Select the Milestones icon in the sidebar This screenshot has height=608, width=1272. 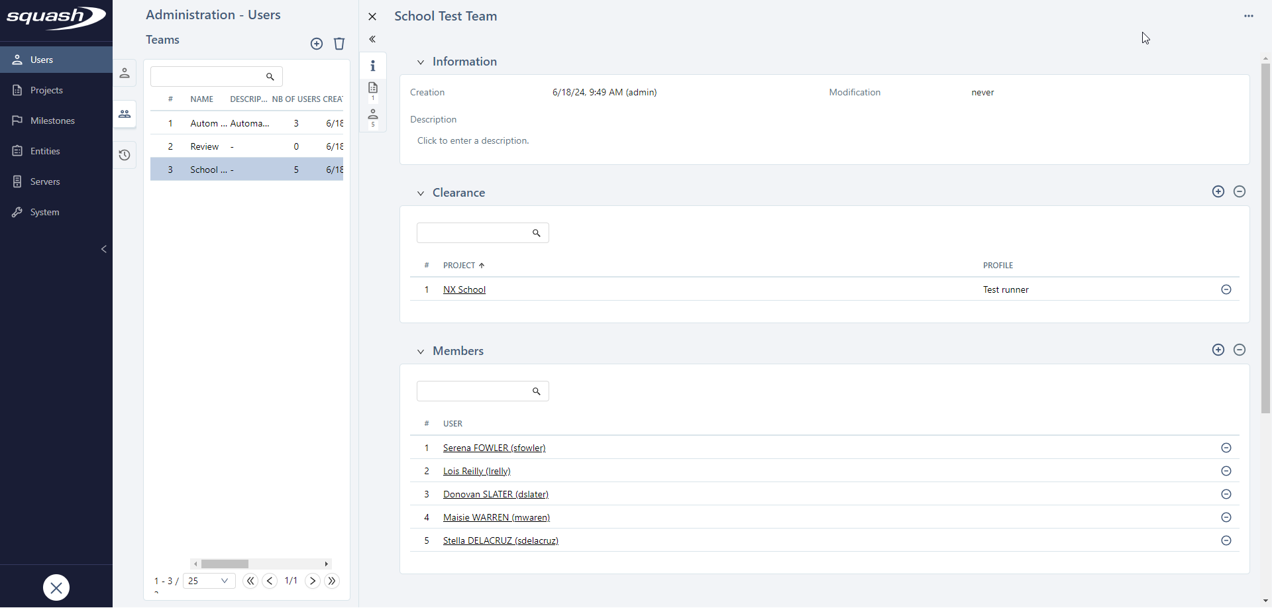click(18, 120)
